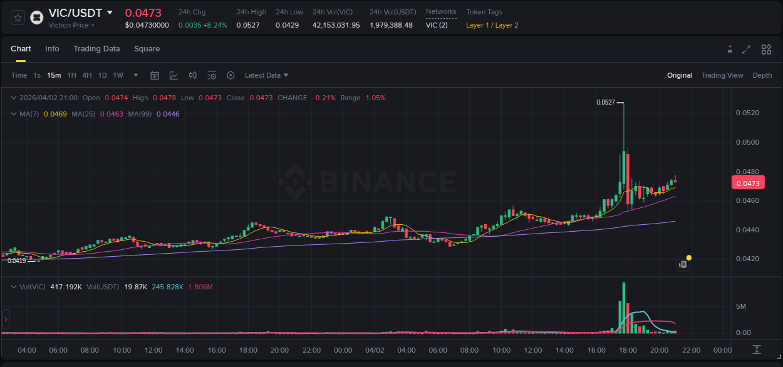The height and width of the screenshot is (367, 783).
Task: Click the hexagon token settings icon
Action: [231, 75]
